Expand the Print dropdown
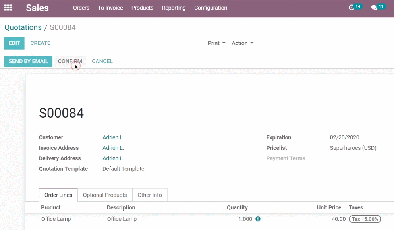Image resolution: width=394 pixels, height=230 pixels. click(x=216, y=43)
